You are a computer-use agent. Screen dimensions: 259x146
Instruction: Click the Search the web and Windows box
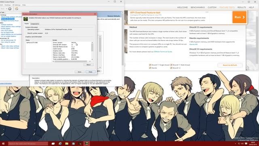click(28, 144)
